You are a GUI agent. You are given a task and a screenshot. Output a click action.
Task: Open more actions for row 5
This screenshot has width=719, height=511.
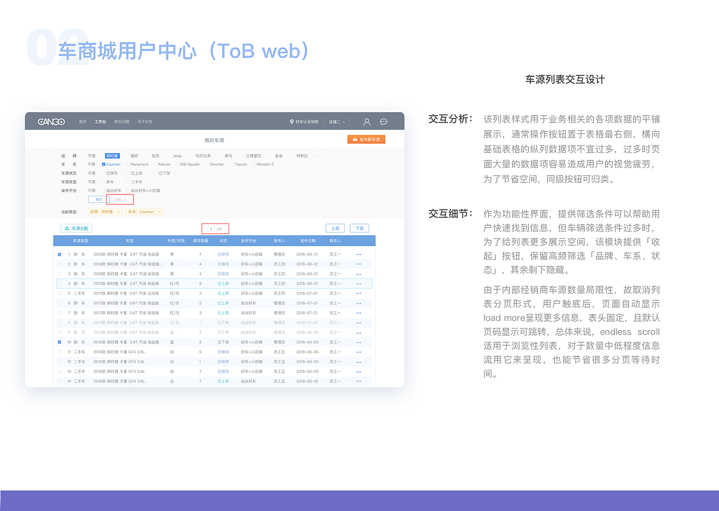tap(358, 293)
